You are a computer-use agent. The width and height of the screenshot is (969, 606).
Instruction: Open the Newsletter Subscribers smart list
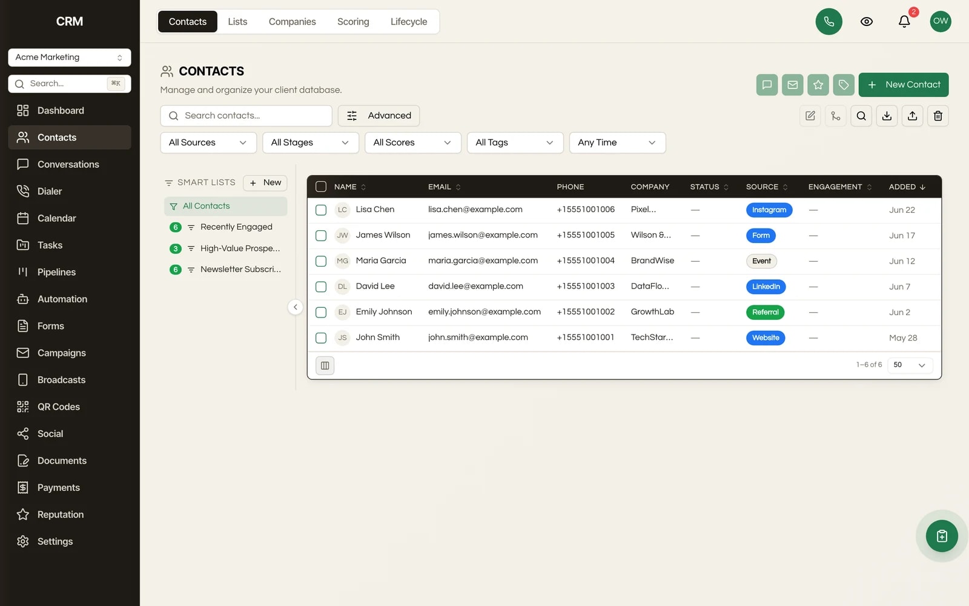pyautogui.click(x=225, y=270)
